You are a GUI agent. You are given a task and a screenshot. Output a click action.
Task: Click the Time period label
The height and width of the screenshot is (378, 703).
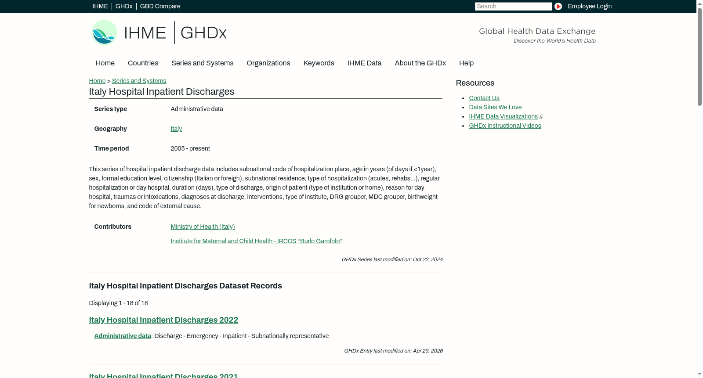tap(111, 148)
